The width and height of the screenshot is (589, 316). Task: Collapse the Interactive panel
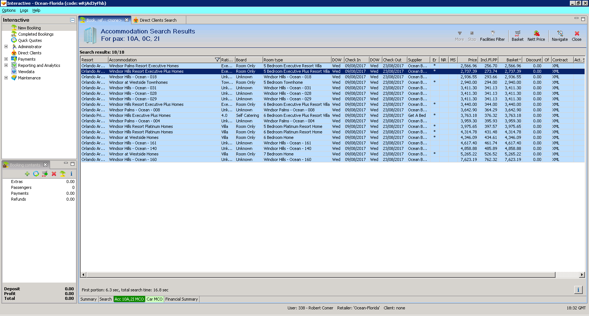pos(73,20)
